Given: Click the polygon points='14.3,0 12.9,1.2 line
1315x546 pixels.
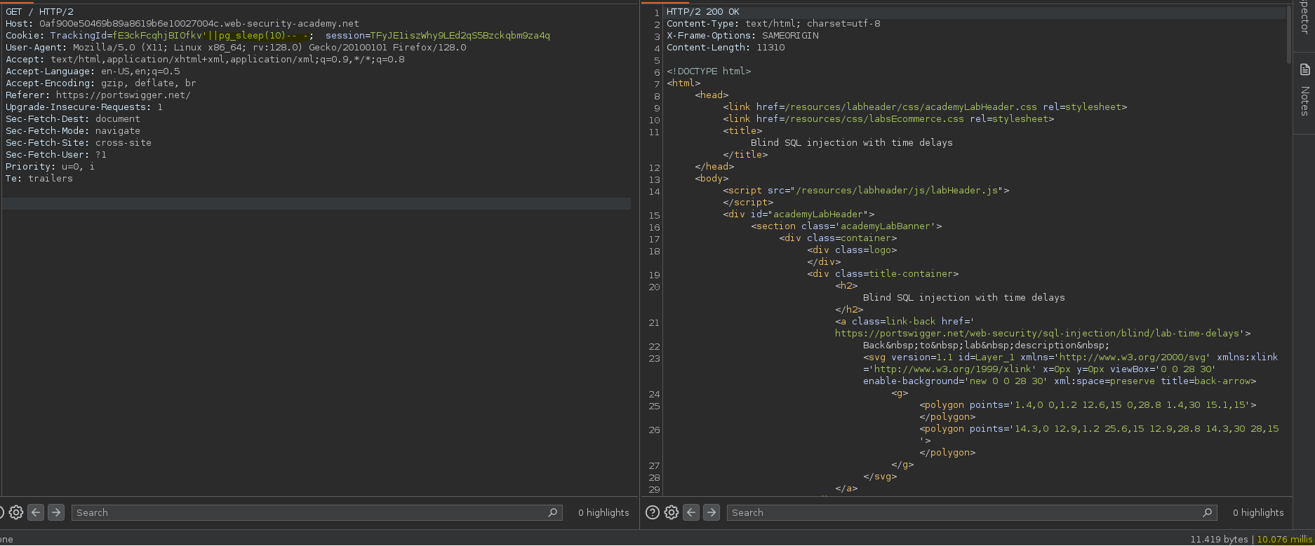Looking at the screenshot, I should tap(1099, 429).
